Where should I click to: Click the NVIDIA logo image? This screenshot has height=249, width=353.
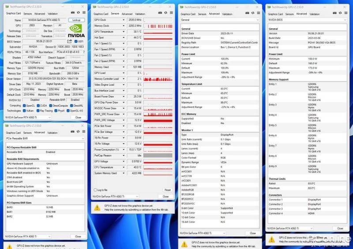[x=76, y=31]
